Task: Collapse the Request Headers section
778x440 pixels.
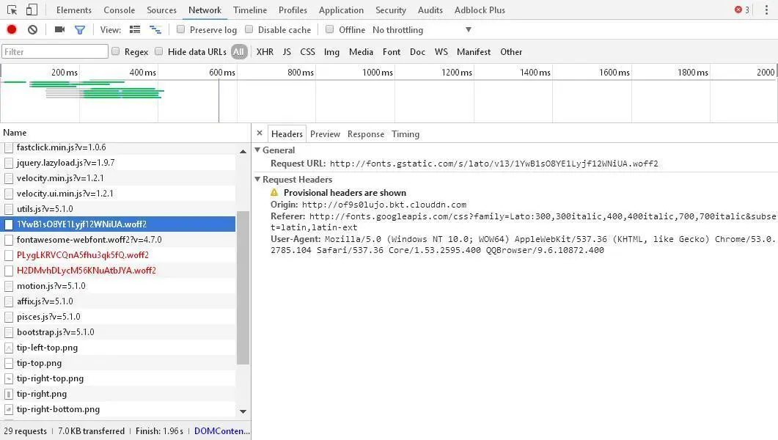Action: (x=257, y=179)
